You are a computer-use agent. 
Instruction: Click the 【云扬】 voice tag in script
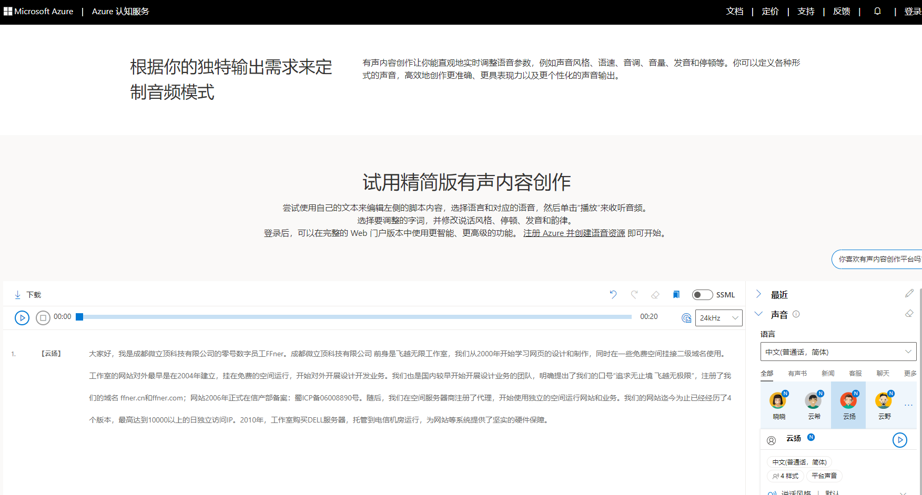[51, 354]
